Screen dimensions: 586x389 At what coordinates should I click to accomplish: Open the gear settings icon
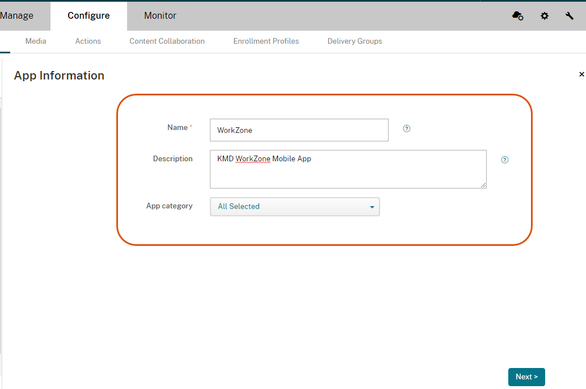coord(545,16)
